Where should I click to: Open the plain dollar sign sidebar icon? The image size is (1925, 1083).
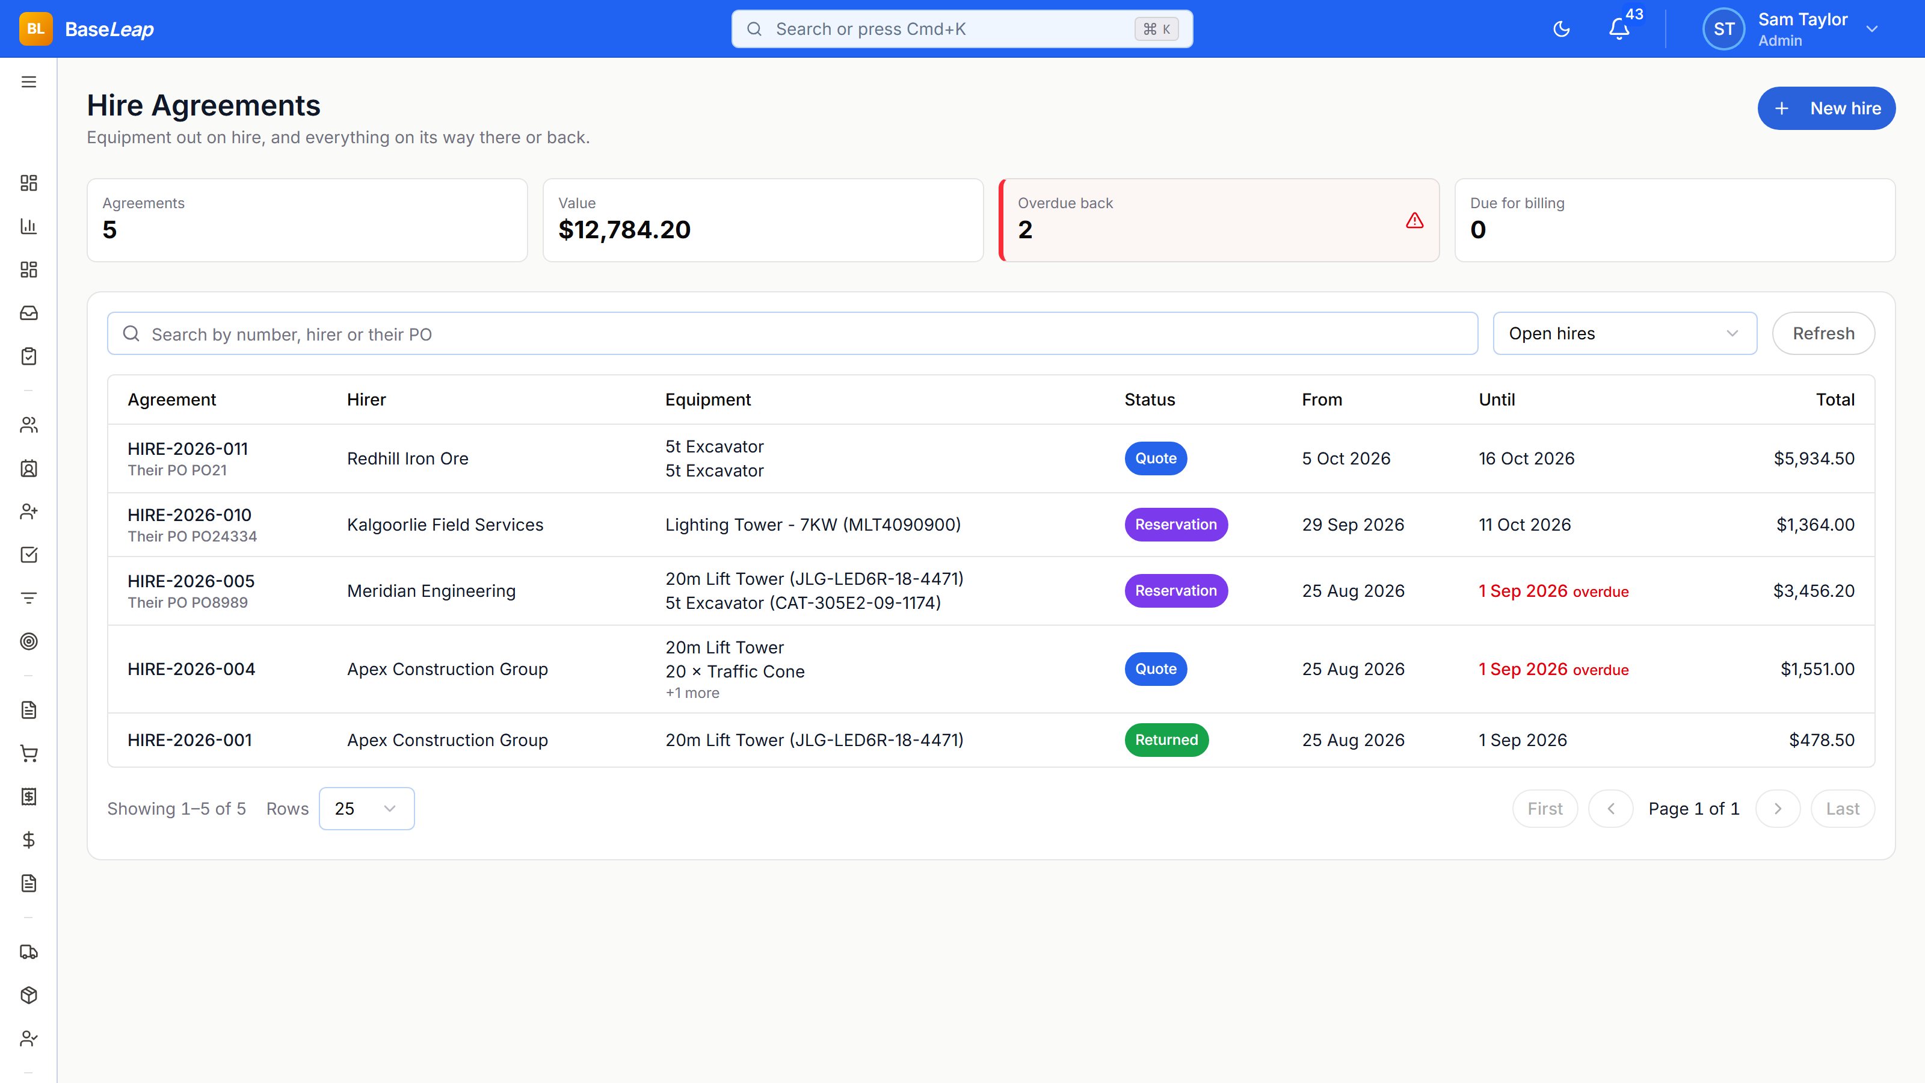pos(28,840)
